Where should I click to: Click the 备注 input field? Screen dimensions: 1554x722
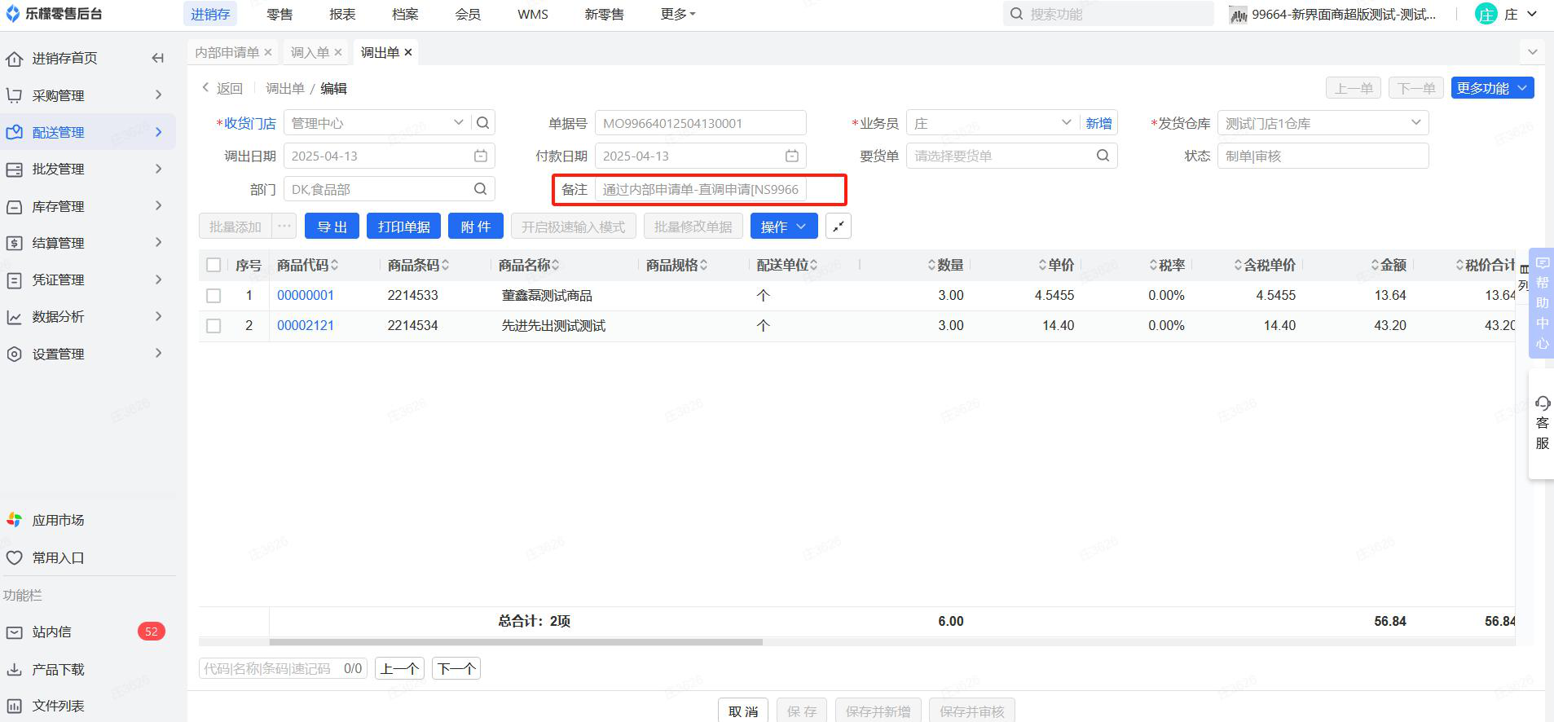[701, 189]
